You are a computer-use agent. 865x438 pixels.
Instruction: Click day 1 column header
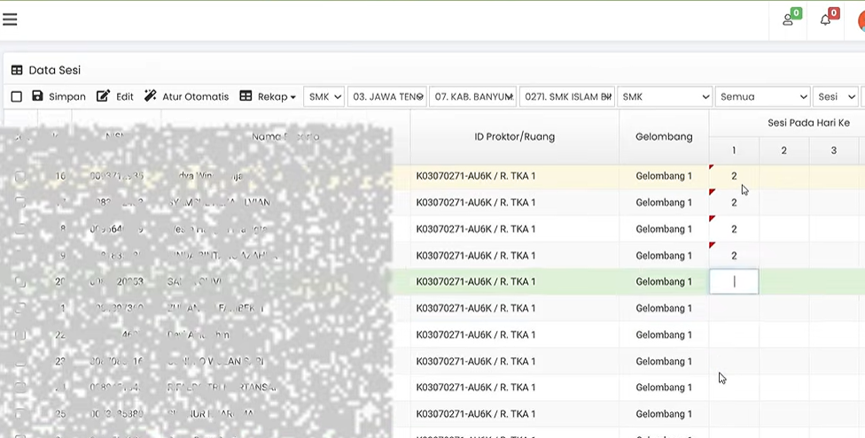click(x=734, y=150)
